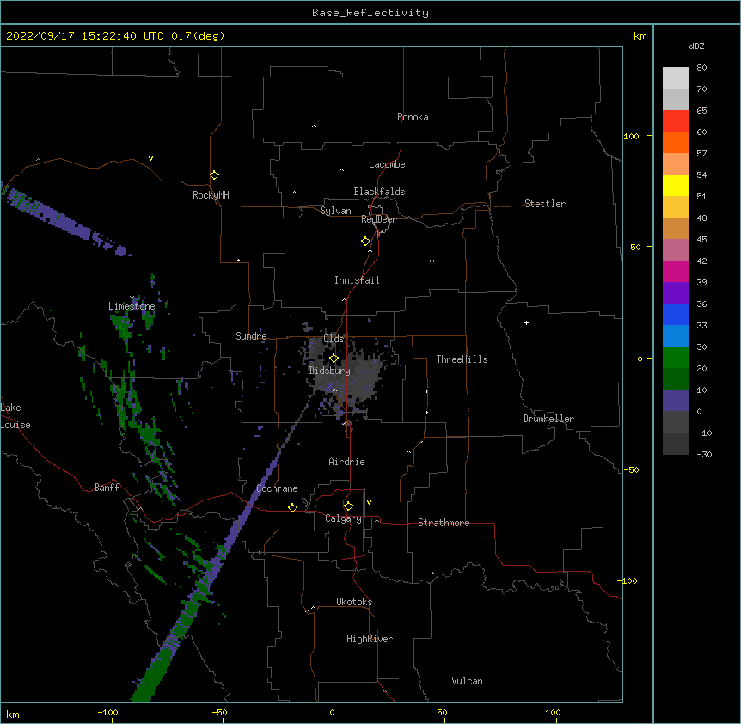Click the Ponoka town label

413,117
